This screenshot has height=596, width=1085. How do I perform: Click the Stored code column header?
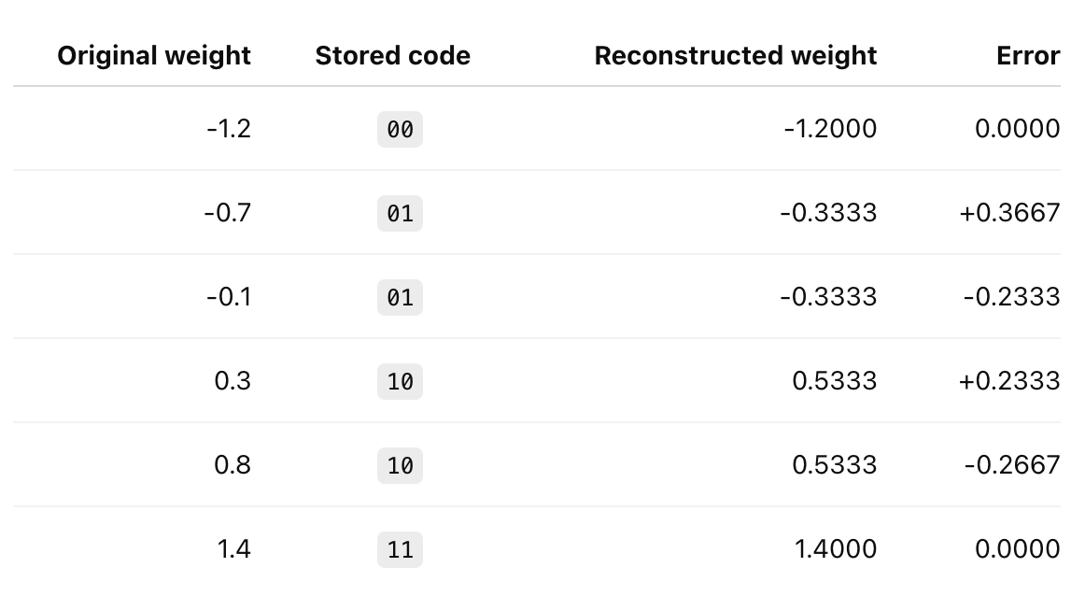click(x=392, y=56)
